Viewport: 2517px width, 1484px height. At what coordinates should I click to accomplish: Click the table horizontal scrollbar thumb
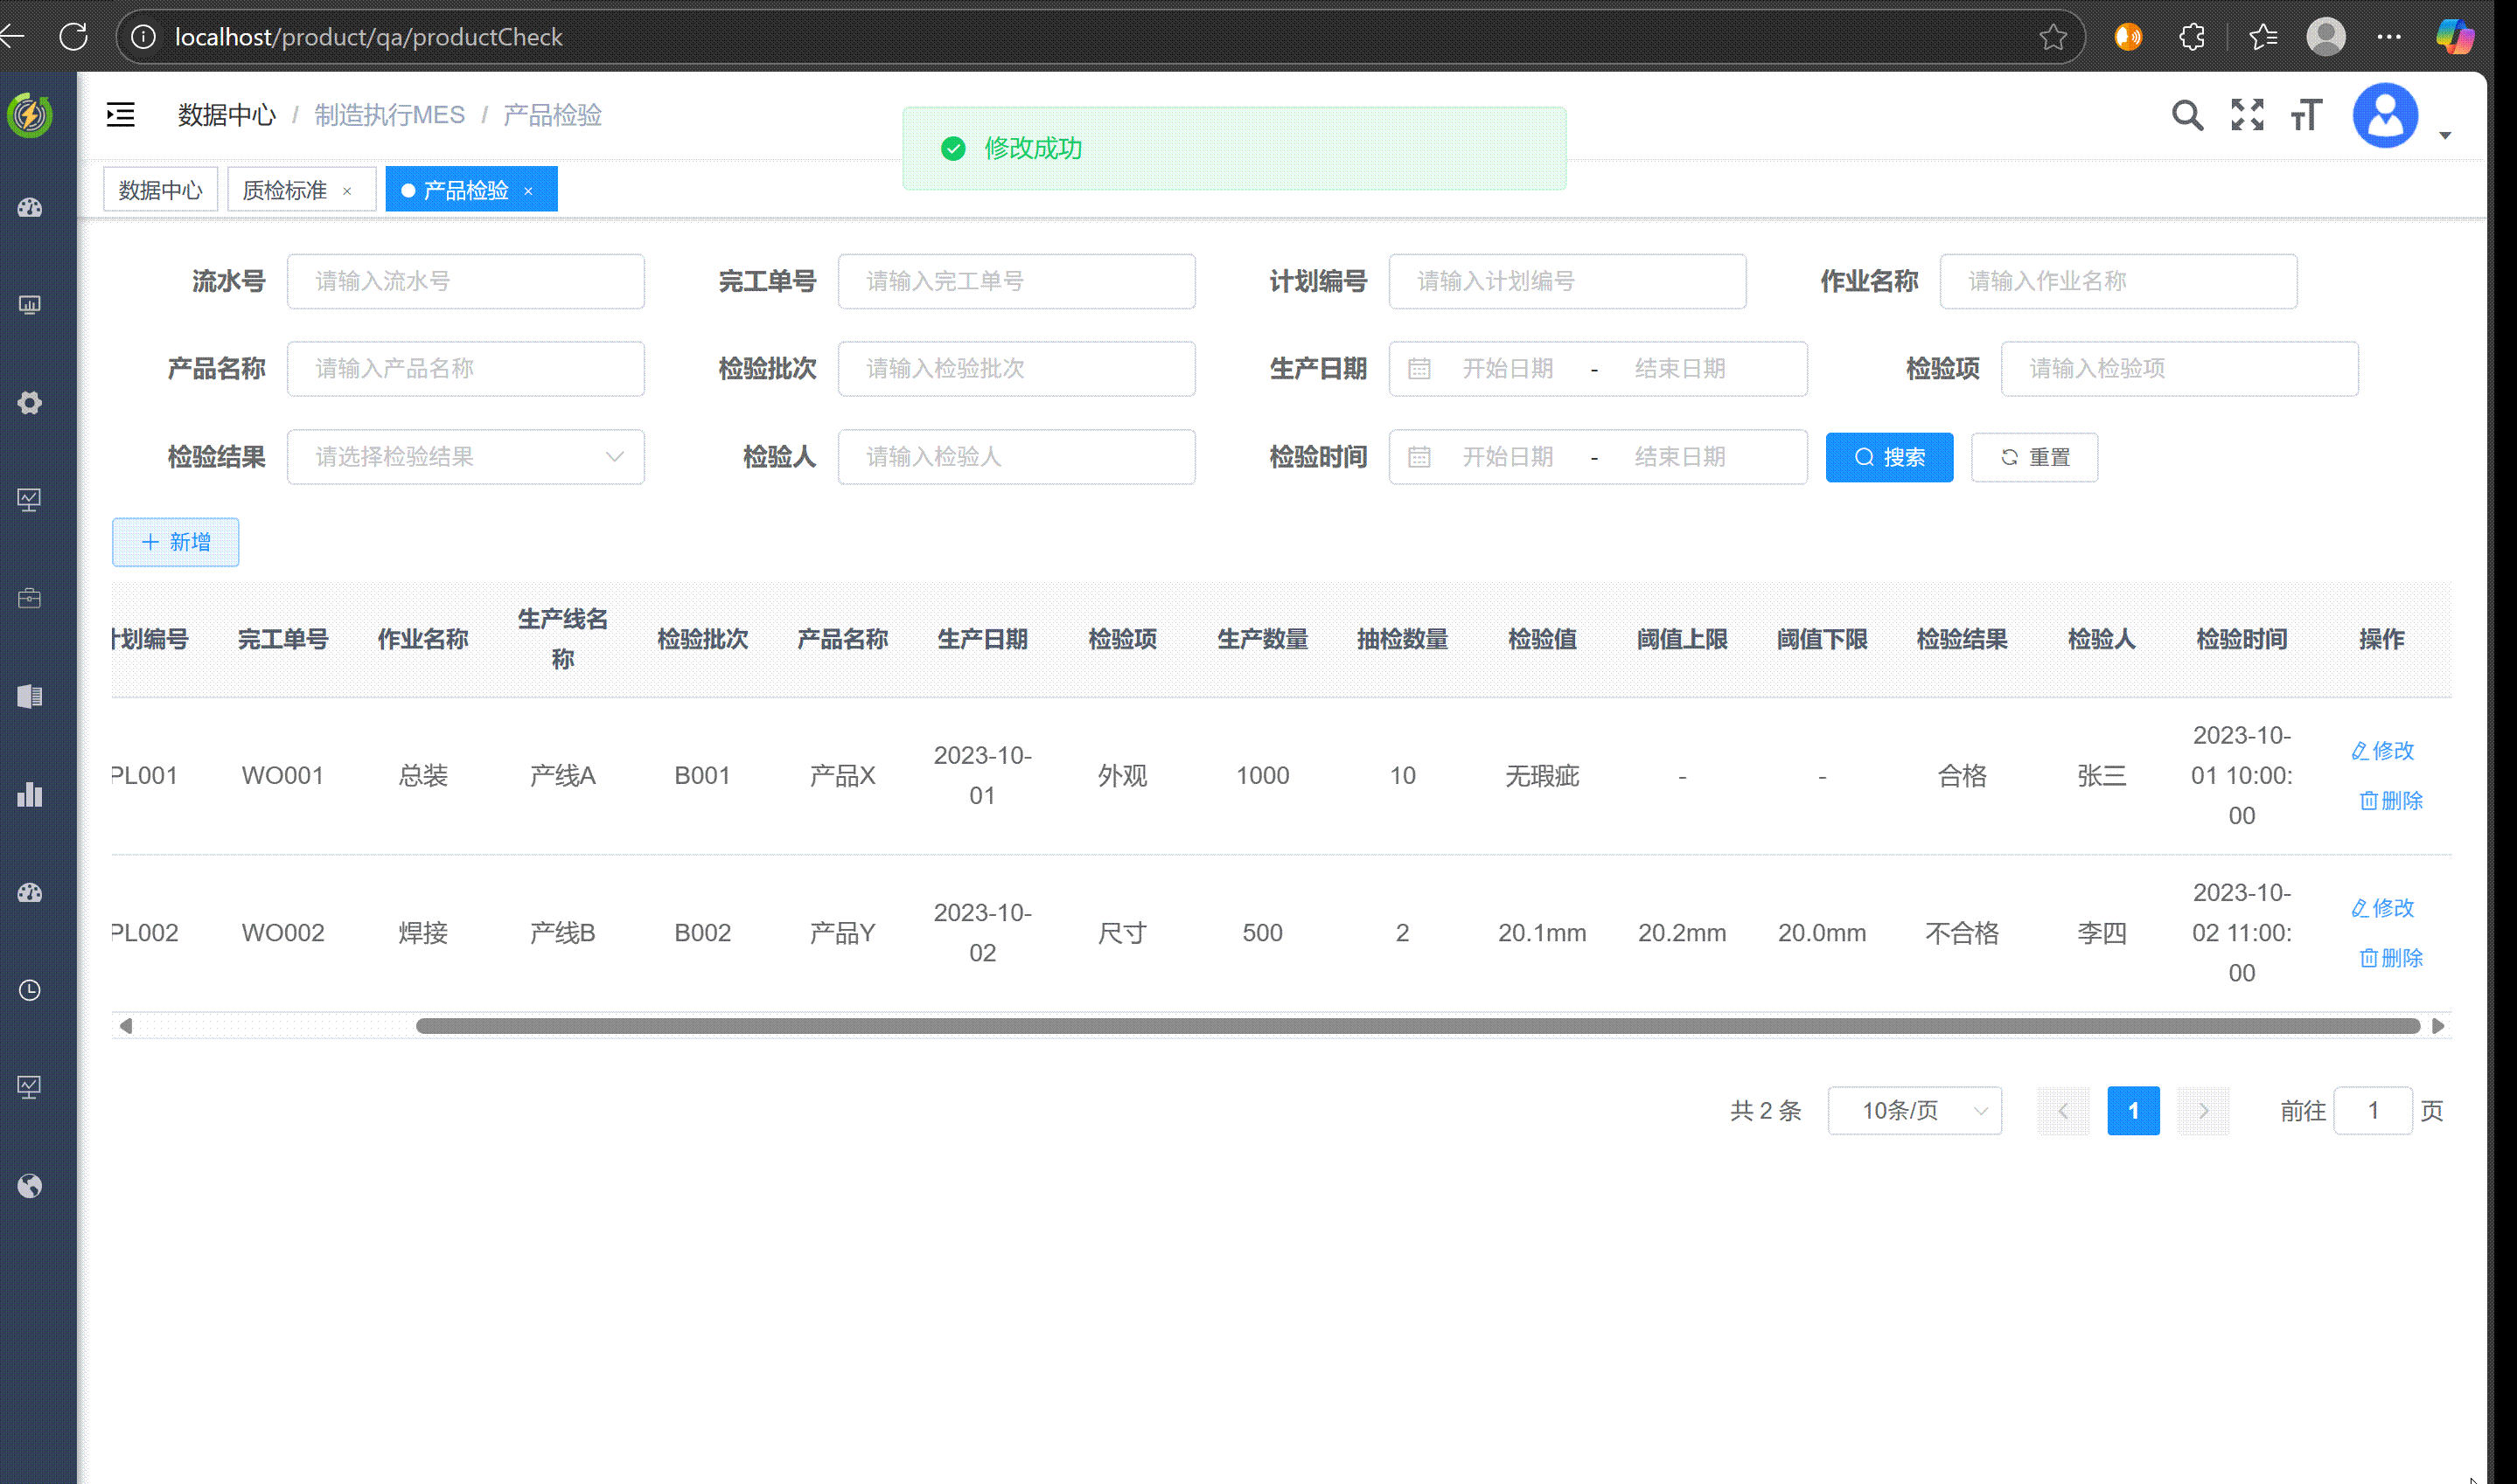(1417, 1026)
